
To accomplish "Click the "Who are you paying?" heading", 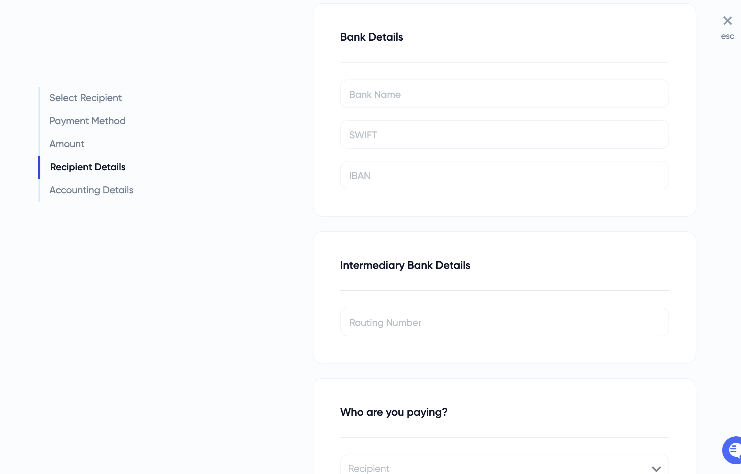I will point(394,412).
